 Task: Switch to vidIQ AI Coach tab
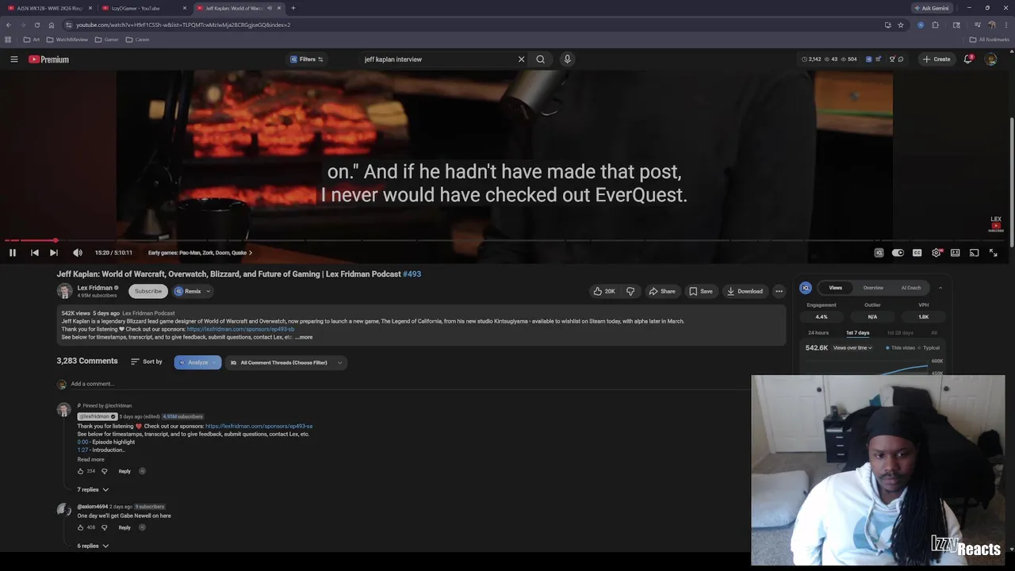(x=911, y=288)
